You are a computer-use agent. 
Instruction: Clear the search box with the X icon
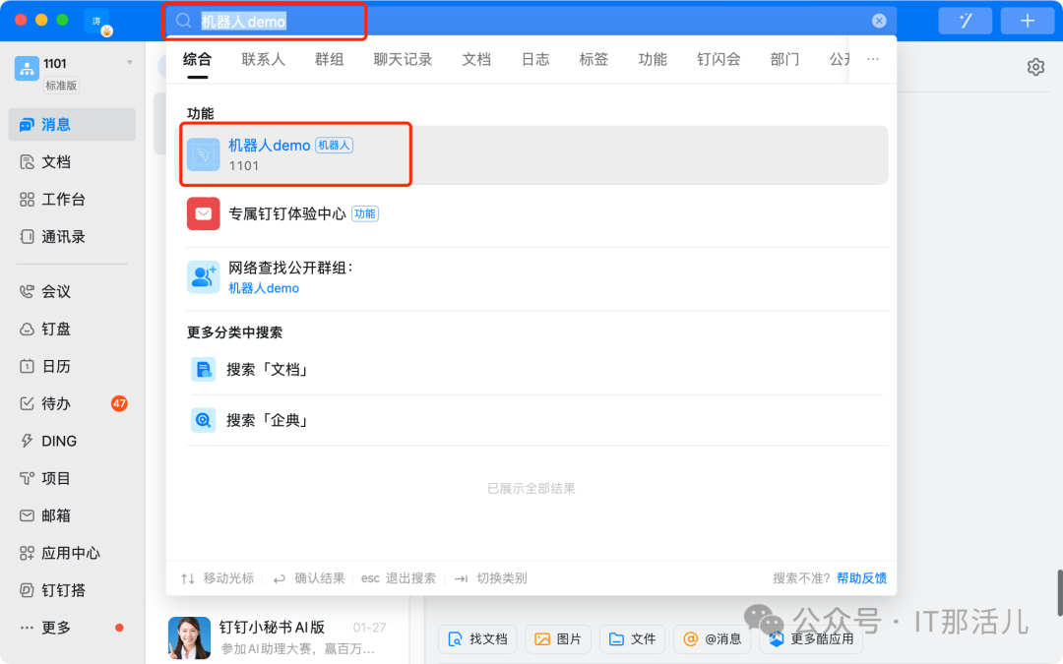[x=879, y=21]
